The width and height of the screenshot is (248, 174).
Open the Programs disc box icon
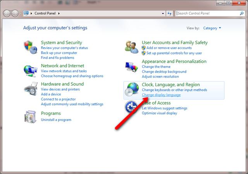click(x=30, y=117)
